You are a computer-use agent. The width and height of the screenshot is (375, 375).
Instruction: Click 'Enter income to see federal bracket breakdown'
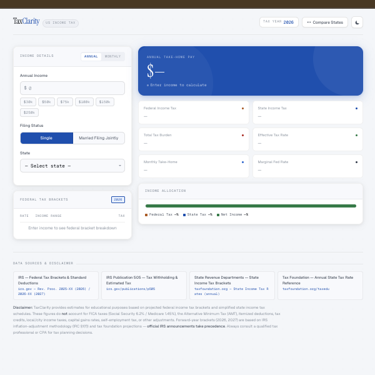tap(72, 228)
